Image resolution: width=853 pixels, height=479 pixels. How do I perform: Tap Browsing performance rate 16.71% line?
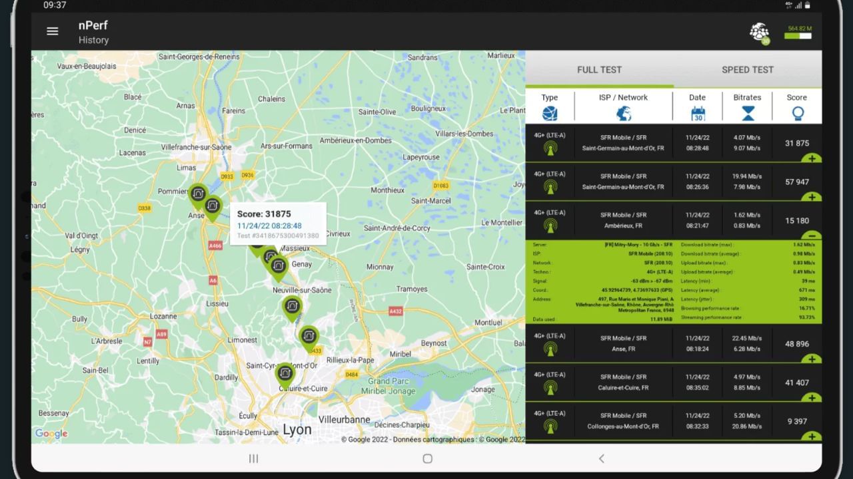[748, 308]
